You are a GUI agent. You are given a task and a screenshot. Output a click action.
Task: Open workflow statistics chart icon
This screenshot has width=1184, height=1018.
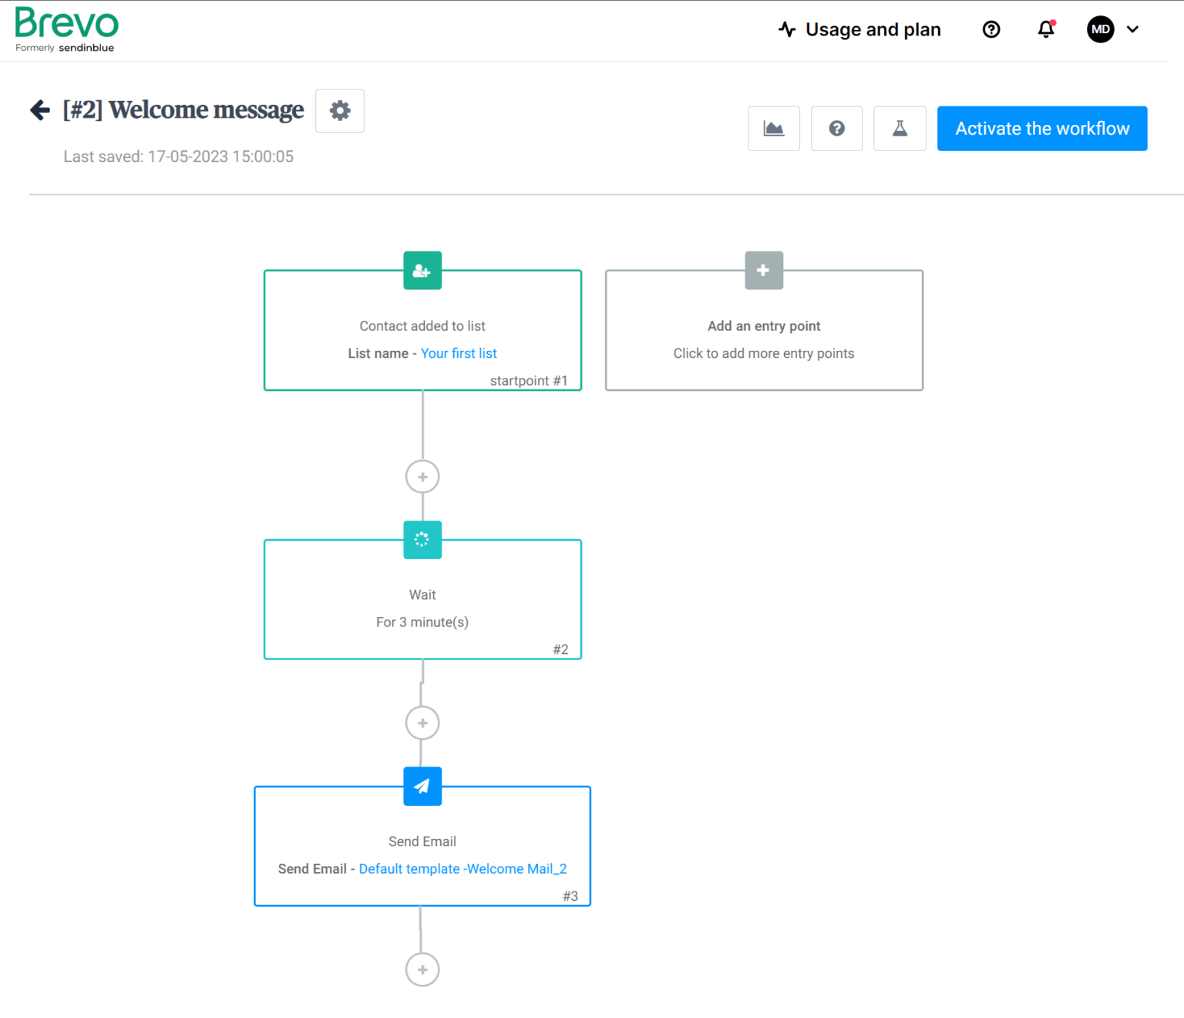point(774,128)
